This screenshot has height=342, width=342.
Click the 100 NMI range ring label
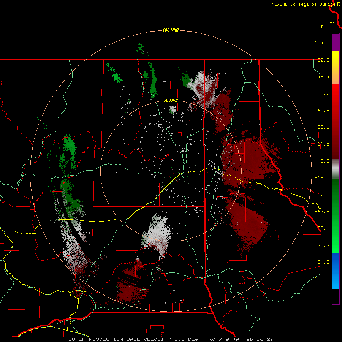(171, 30)
